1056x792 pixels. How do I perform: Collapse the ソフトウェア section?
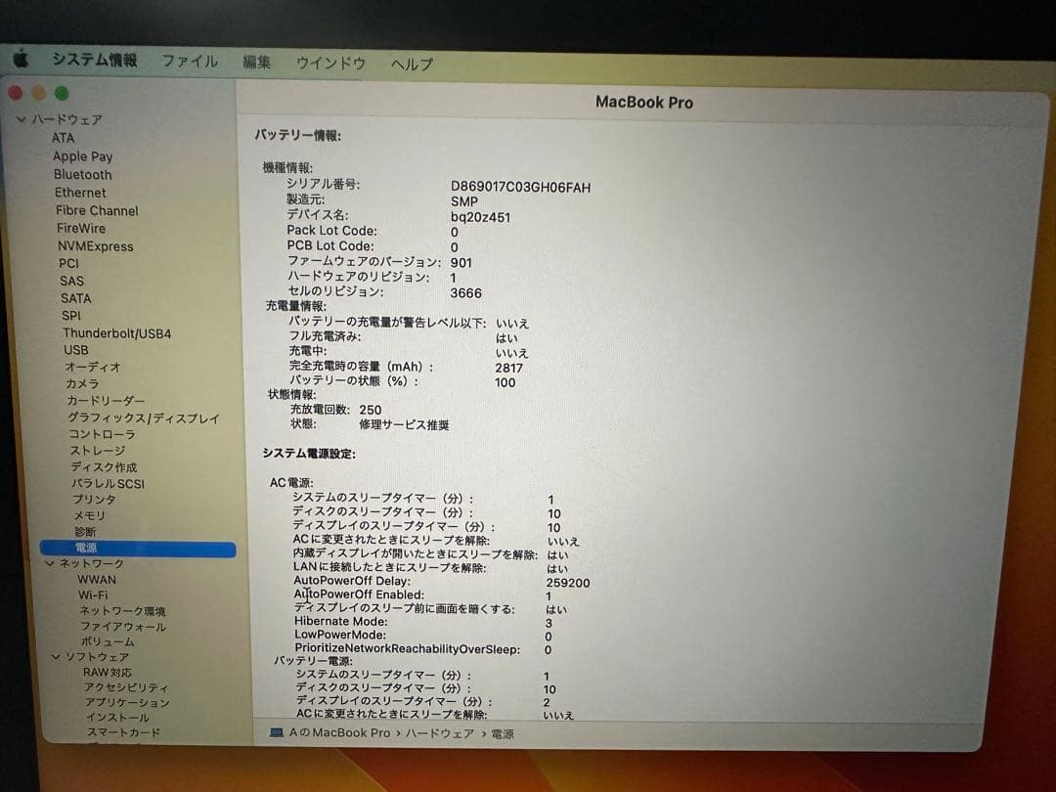coord(56,656)
